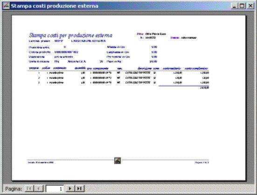
Task: Click the 'costo unitario' column header
Action: pos(172,68)
